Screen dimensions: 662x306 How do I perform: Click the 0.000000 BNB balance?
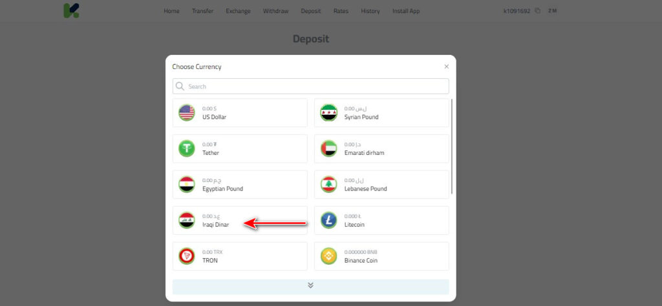pos(361,252)
